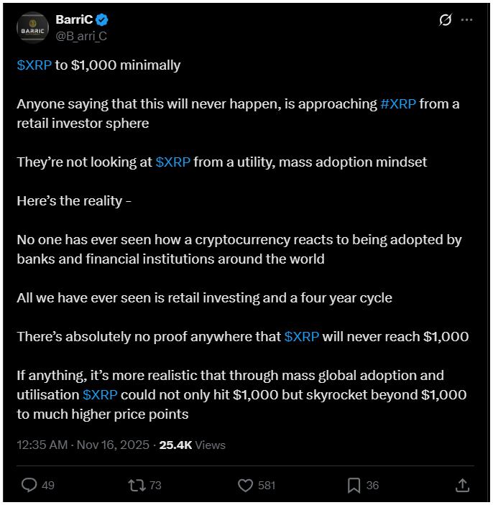Click $XRP in "They're not looking at" line
The height and width of the screenshot is (505, 493).
[172, 162]
